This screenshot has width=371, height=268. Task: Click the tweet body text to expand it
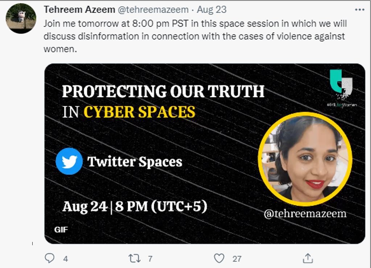coord(194,36)
